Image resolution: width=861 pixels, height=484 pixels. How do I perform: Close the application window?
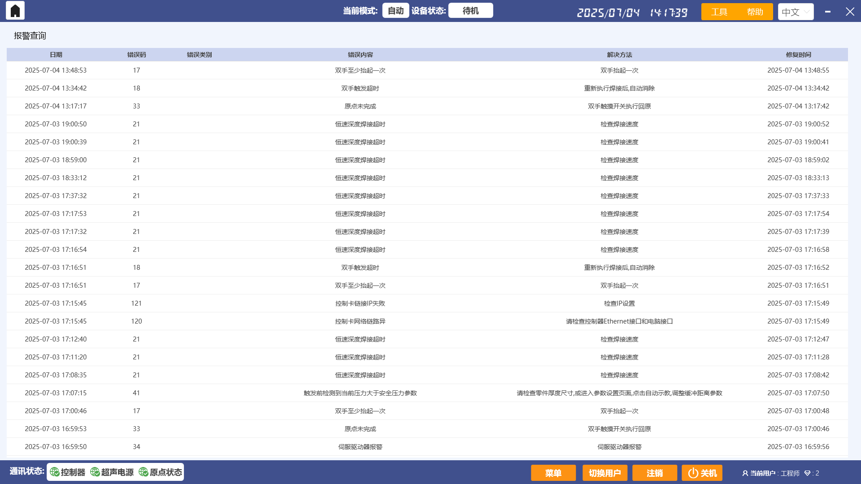[x=850, y=12]
